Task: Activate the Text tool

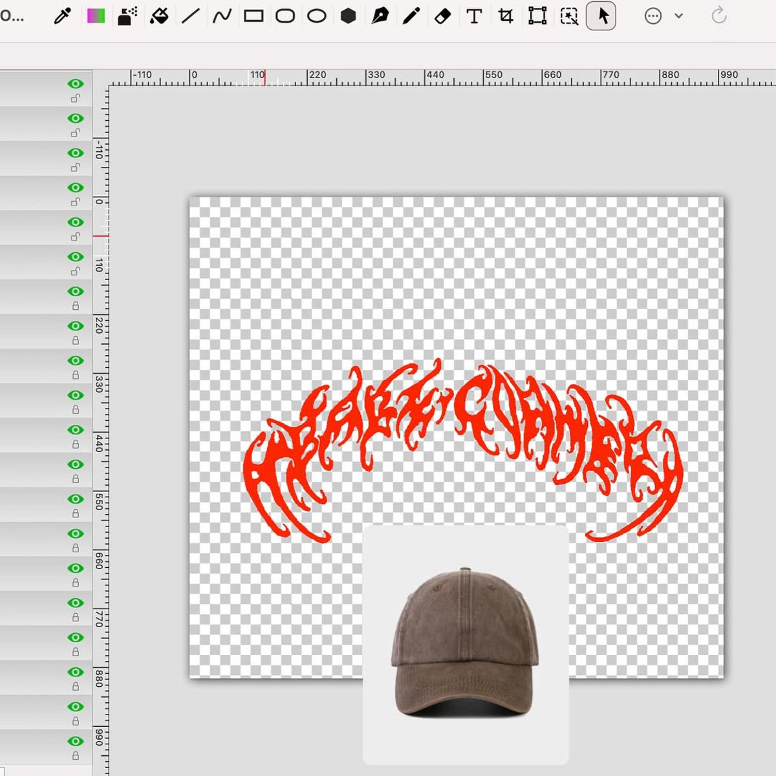Action: tap(474, 16)
